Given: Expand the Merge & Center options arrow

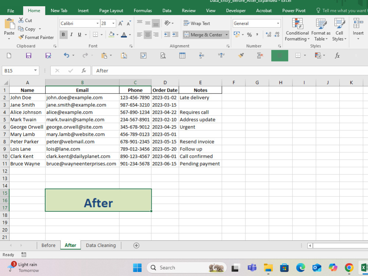Looking at the screenshot, I should point(226,35).
